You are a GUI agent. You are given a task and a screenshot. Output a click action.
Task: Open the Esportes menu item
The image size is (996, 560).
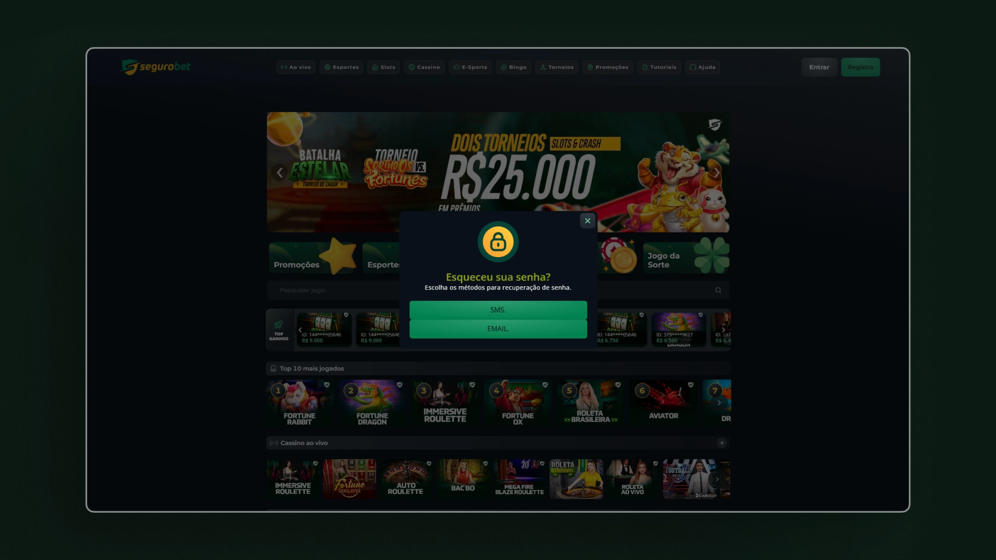click(x=341, y=67)
